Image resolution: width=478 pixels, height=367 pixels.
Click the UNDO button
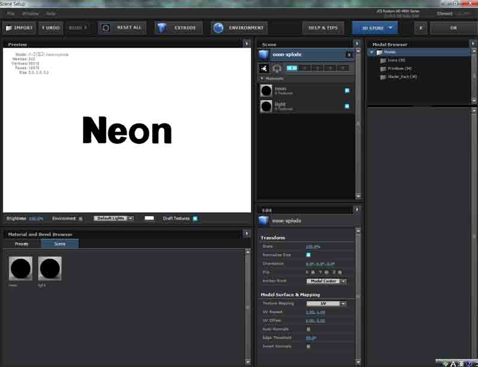click(51, 27)
